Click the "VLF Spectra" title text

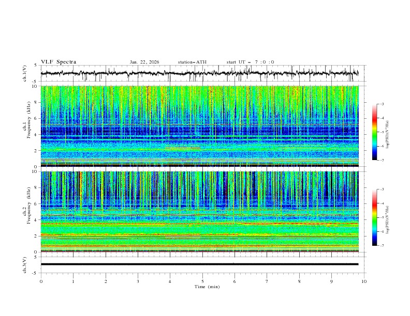point(58,62)
